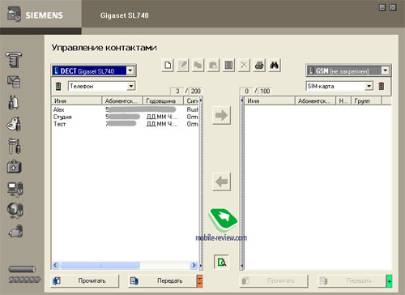Click the disabled Передать button on the right
This screenshot has height=295, width=405.
click(352, 281)
